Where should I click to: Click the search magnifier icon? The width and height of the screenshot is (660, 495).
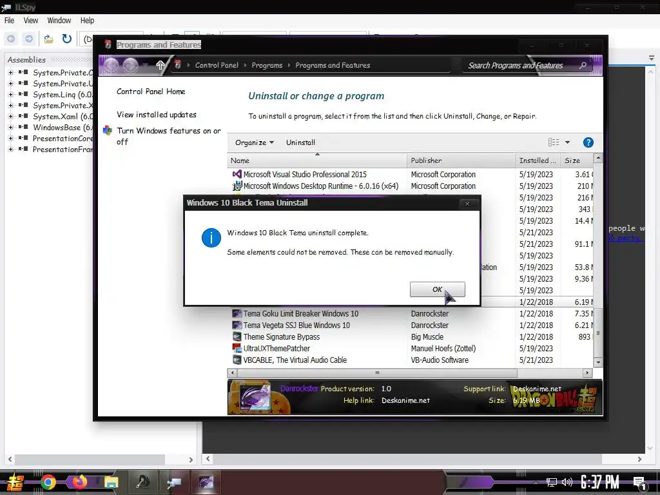coord(583,65)
